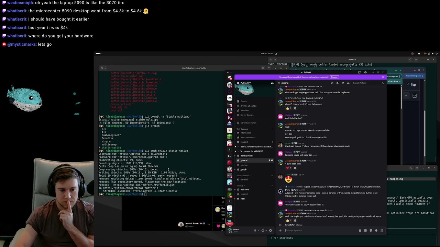
Task: Open the CML server in Discord sidebar
Action: [230, 98]
